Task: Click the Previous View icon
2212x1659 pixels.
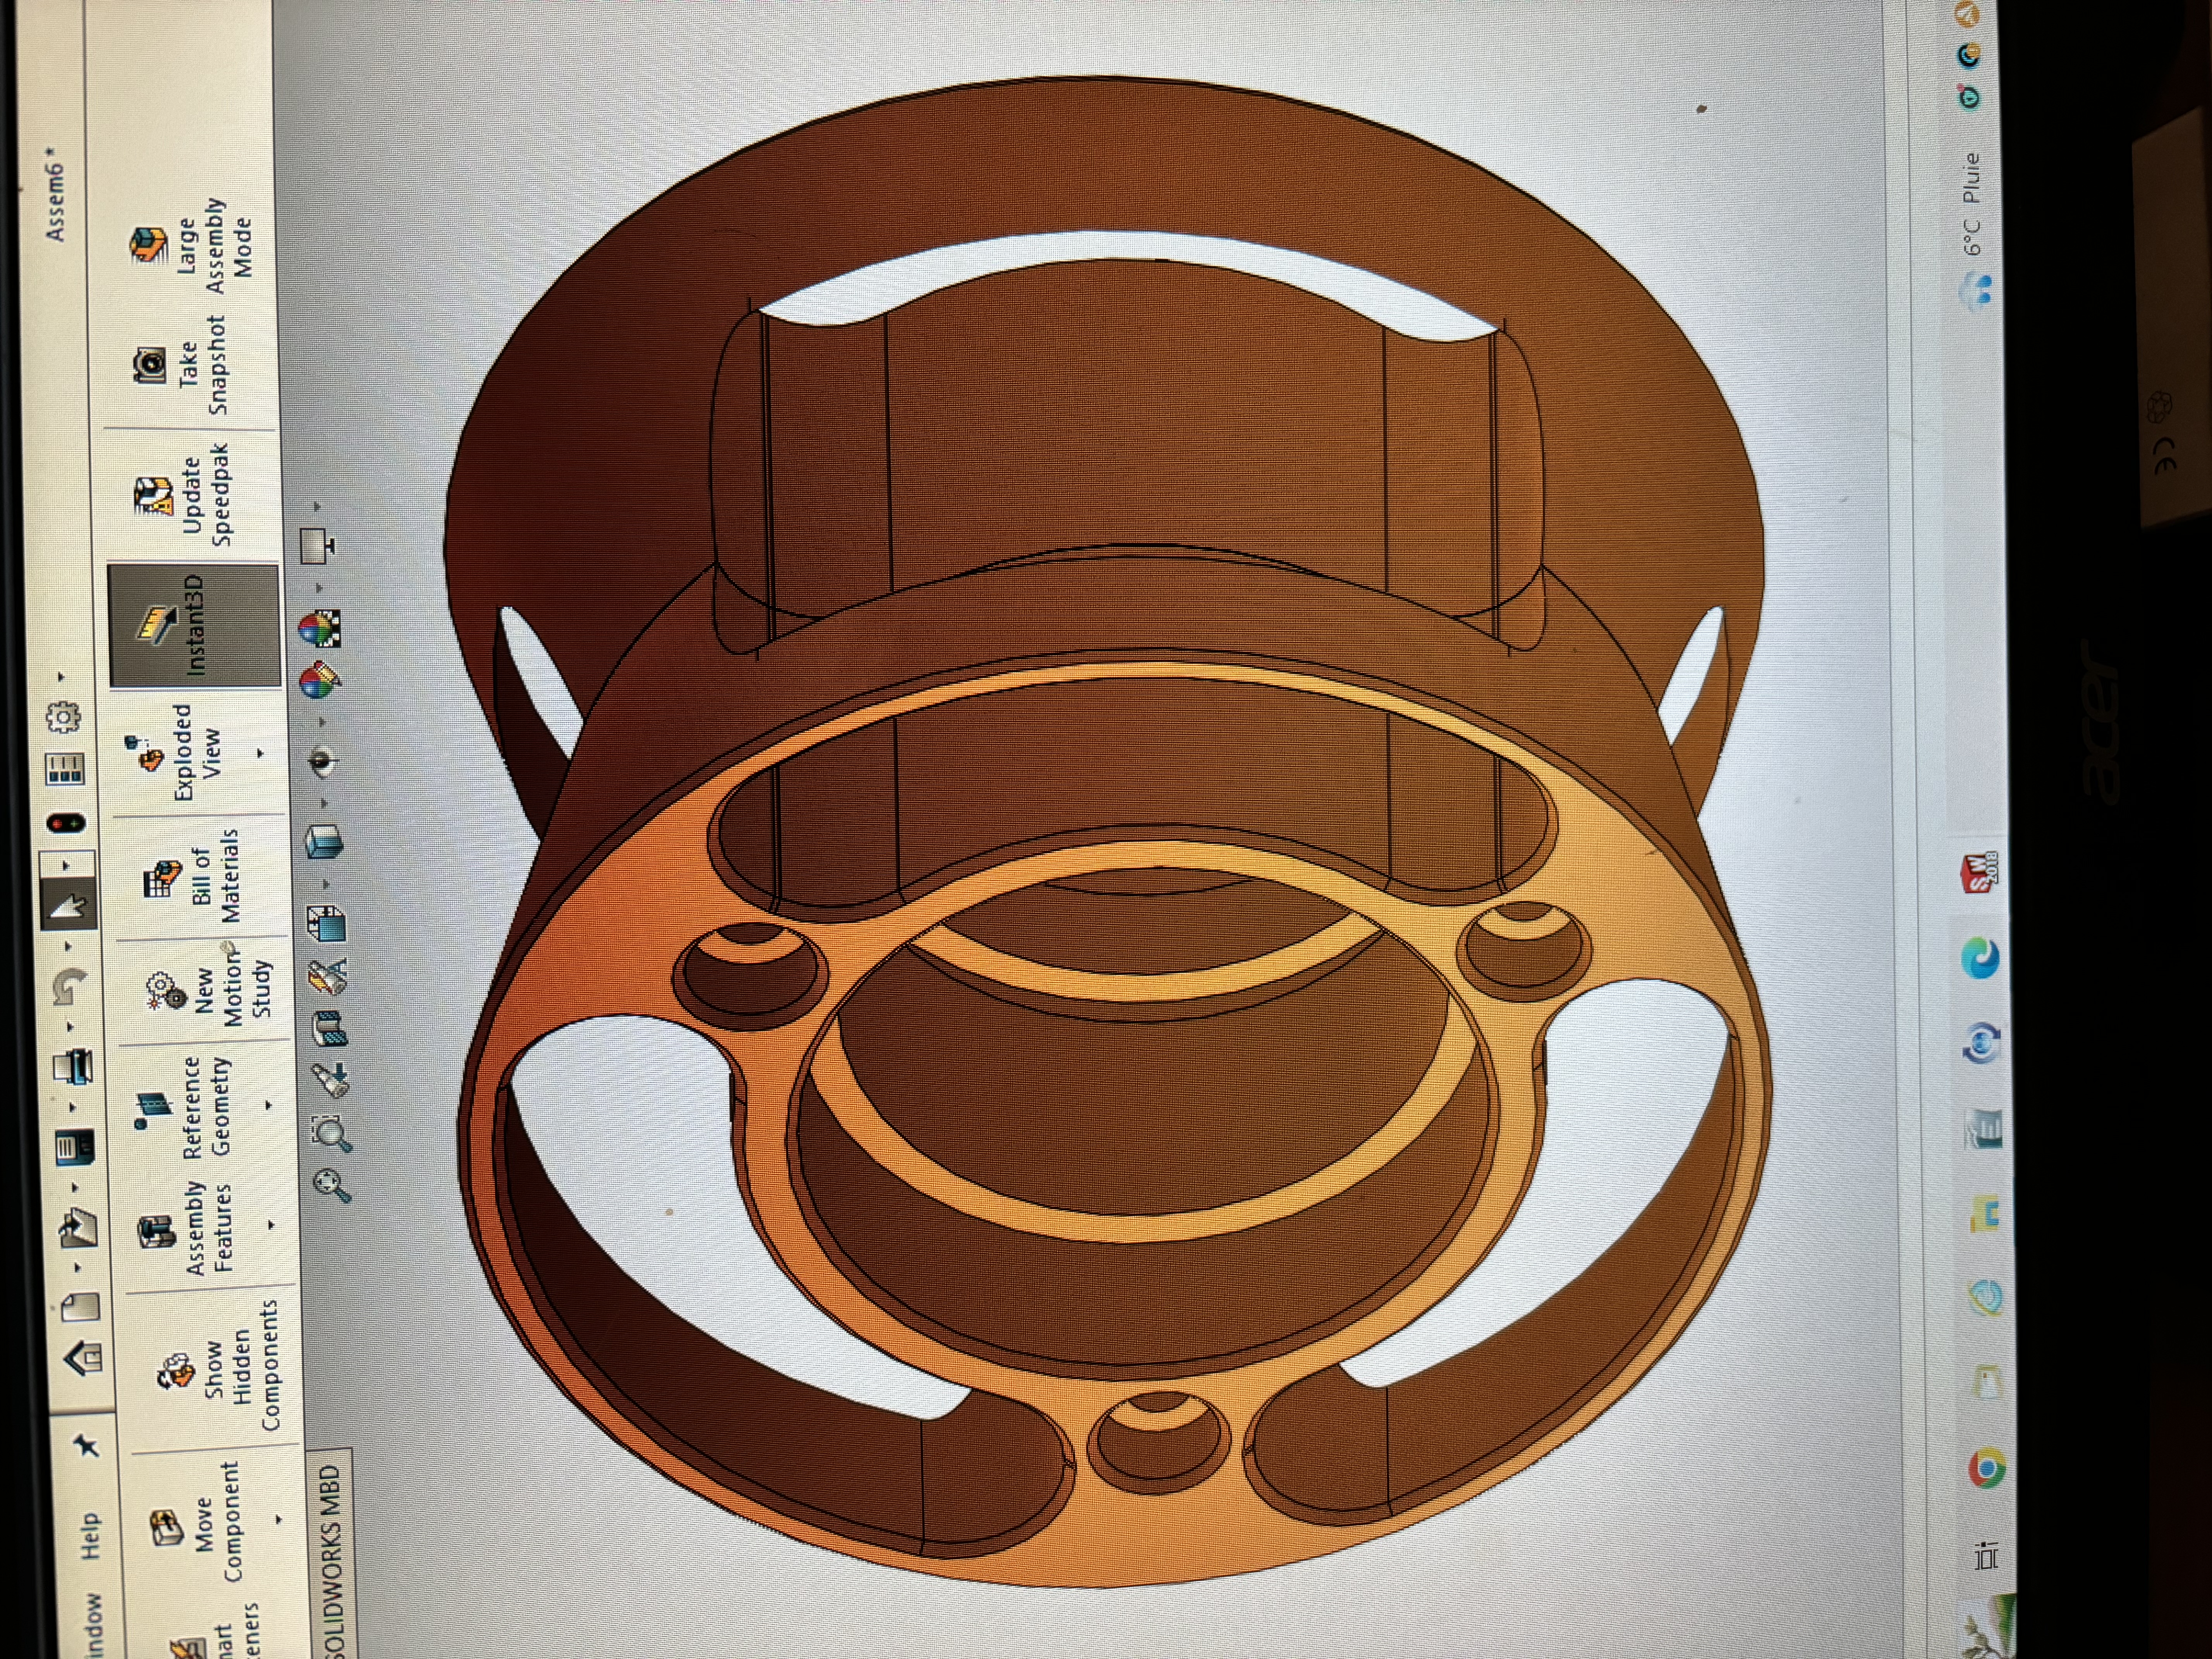Action: [x=329, y=1080]
